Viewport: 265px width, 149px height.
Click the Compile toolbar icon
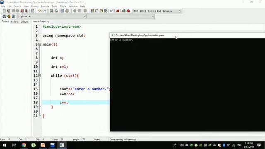[92, 11]
